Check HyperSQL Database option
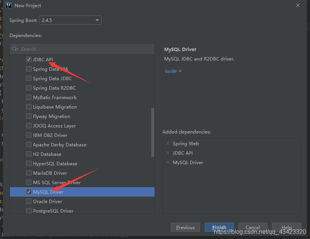Viewport: 310px width, 239px height. (x=29, y=164)
